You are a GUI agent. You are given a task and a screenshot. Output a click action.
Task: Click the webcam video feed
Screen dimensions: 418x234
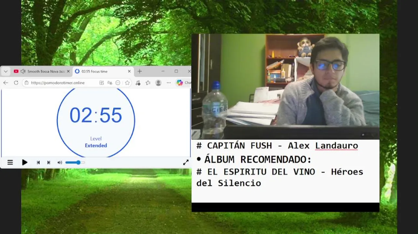pos(285,86)
